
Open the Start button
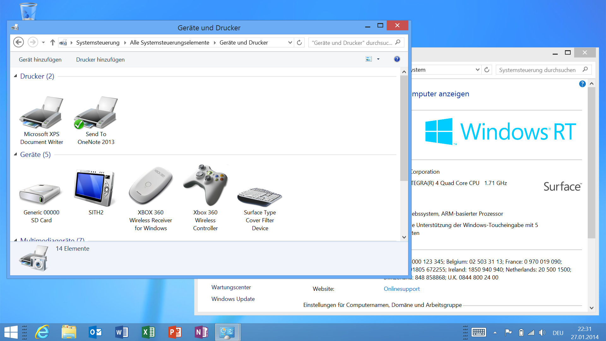coord(11,332)
